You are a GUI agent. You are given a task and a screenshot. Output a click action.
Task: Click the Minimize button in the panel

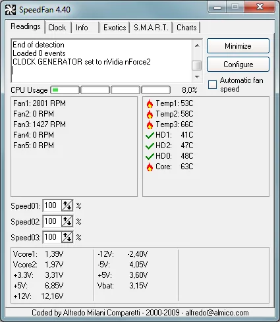tap(238, 46)
